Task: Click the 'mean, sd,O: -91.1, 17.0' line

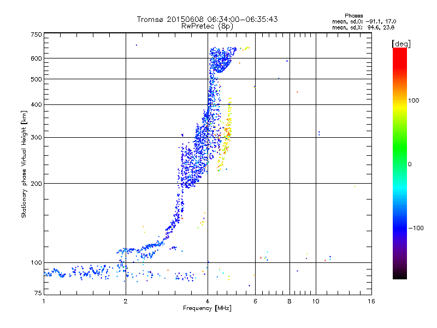Action: (x=364, y=21)
